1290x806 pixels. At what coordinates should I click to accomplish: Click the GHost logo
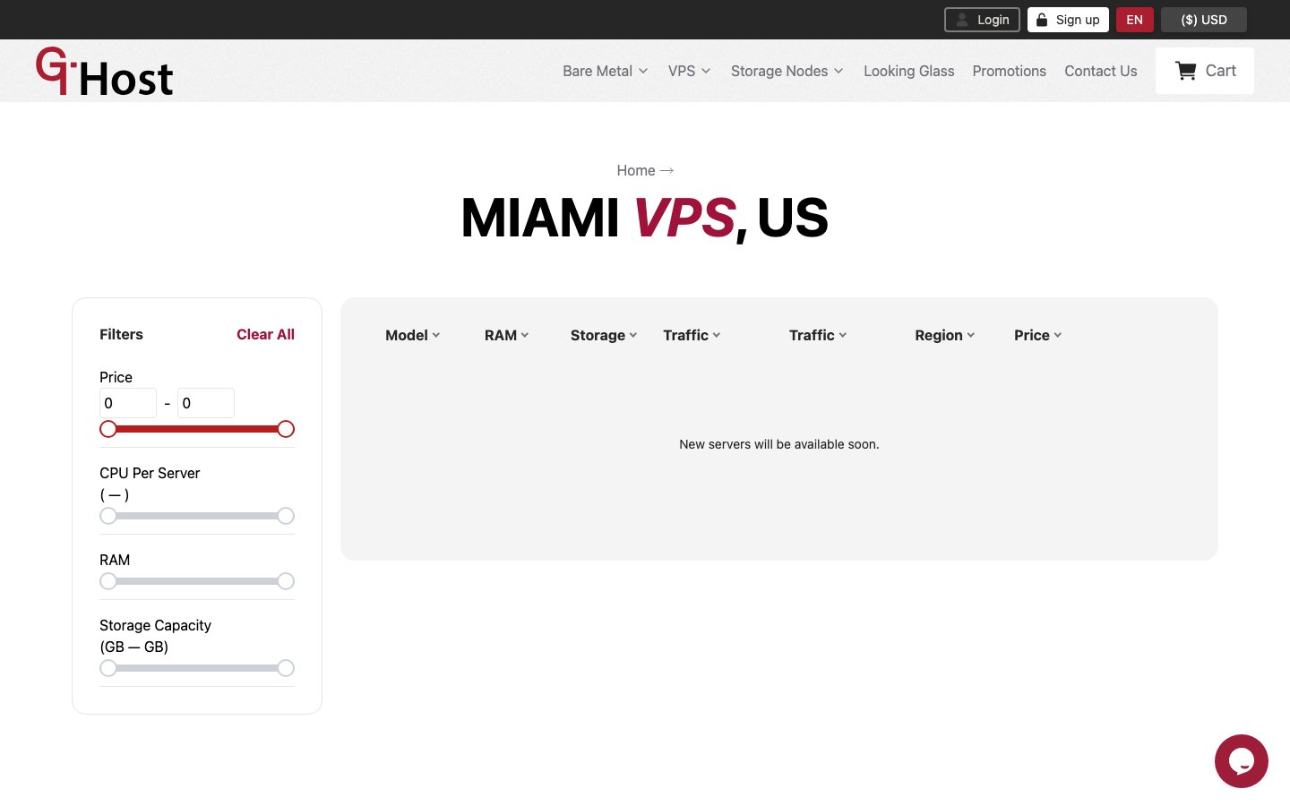tap(104, 72)
